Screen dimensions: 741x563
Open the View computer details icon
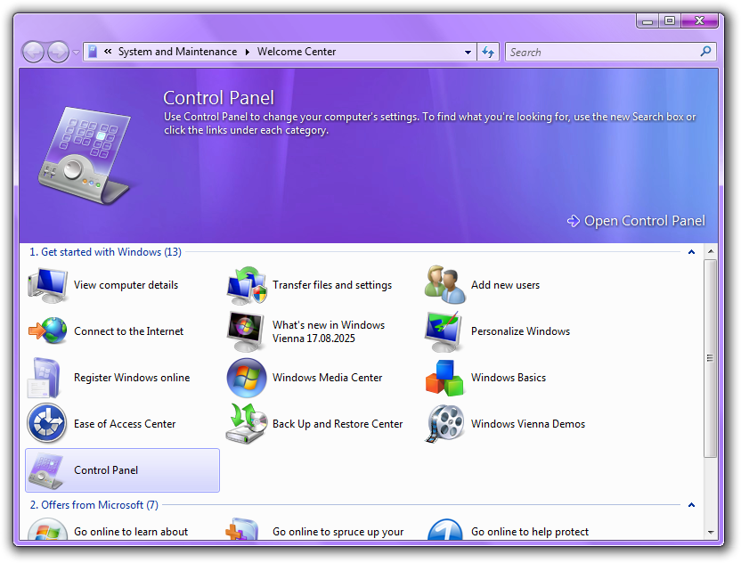[x=47, y=285]
